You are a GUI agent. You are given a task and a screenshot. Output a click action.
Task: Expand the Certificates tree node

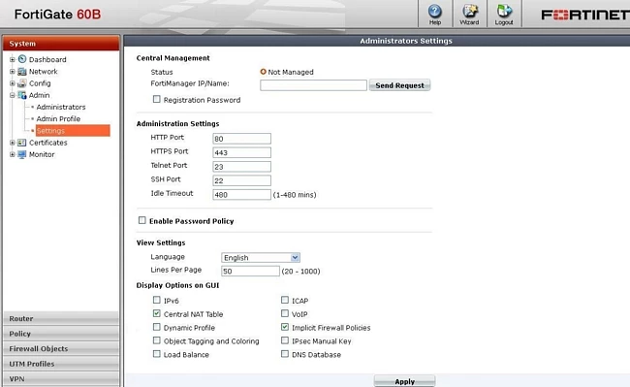coord(12,143)
